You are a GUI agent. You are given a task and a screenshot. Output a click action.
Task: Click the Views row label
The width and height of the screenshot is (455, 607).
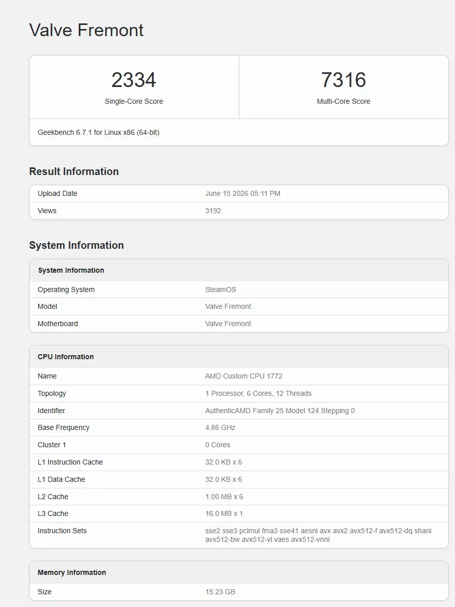(47, 211)
